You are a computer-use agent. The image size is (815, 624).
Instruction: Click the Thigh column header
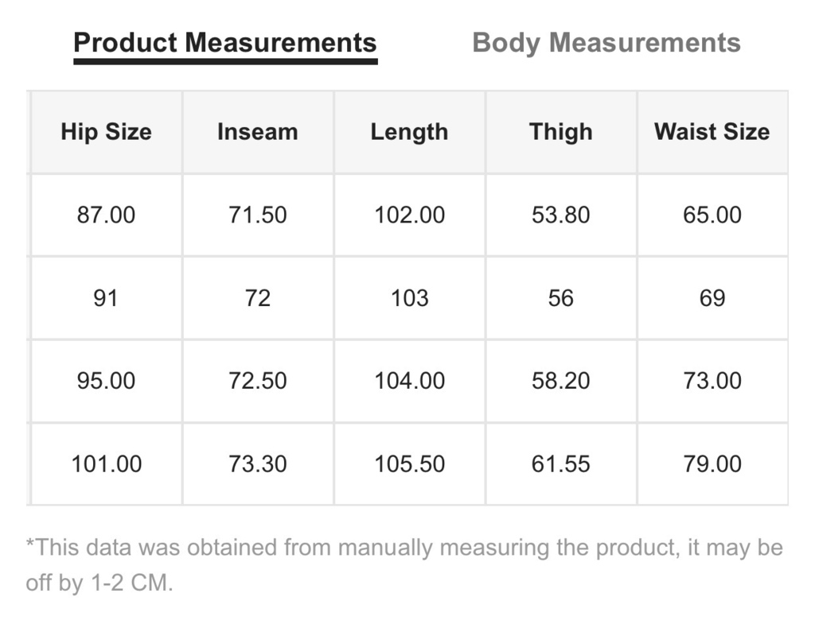click(x=561, y=132)
